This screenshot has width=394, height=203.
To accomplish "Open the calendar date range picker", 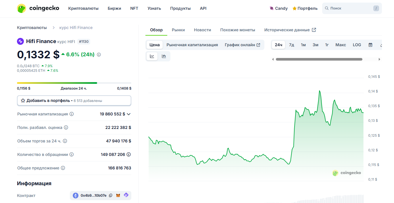I will point(370,45).
